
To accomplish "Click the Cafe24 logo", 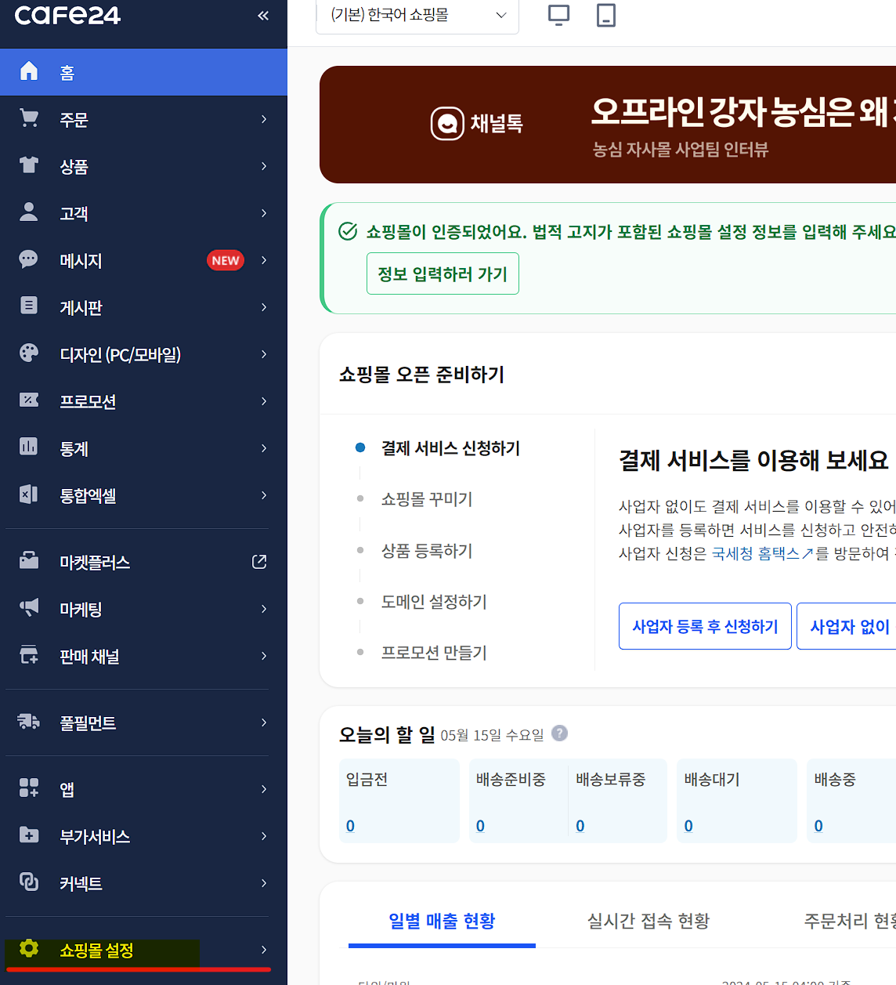I will pyautogui.click(x=67, y=15).
